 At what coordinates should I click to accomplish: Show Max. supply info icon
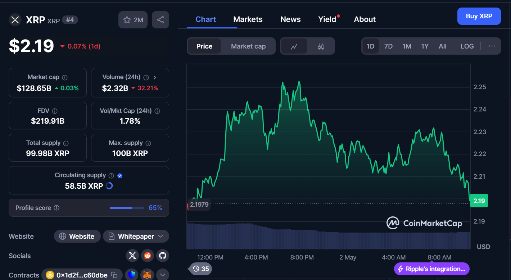coord(148,143)
